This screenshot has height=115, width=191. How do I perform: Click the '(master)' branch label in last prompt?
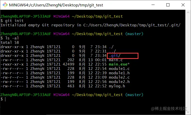click(134, 95)
